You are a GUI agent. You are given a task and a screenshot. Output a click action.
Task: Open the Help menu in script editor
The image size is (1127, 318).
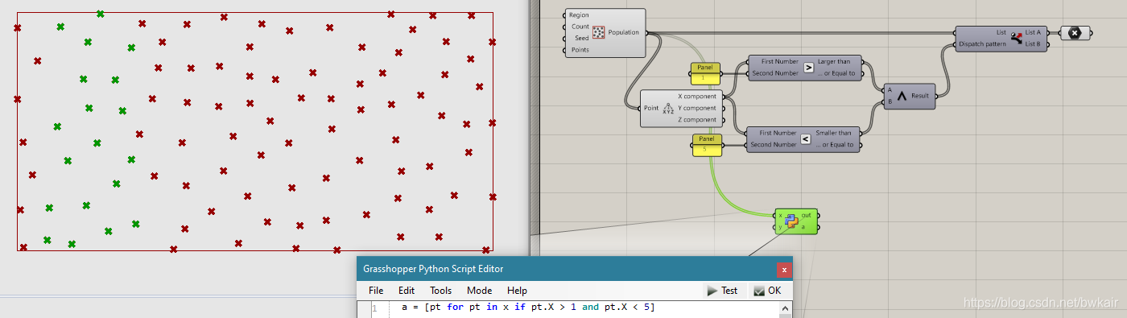[x=517, y=290]
